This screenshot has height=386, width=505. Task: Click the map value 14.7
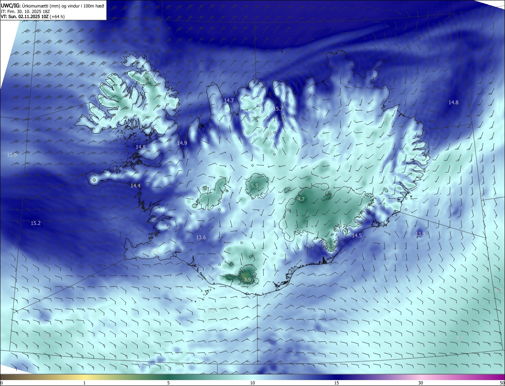229,101
